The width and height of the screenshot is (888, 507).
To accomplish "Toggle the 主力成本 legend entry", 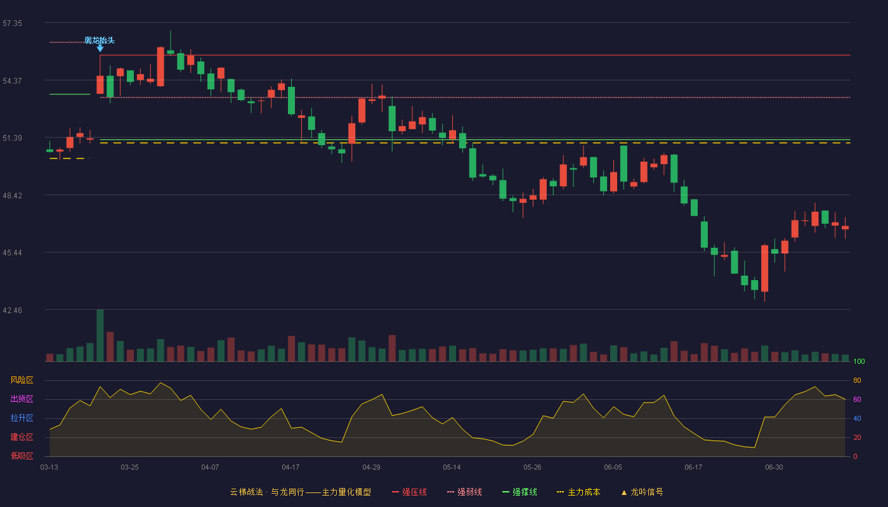I will [x=578, y=492].
